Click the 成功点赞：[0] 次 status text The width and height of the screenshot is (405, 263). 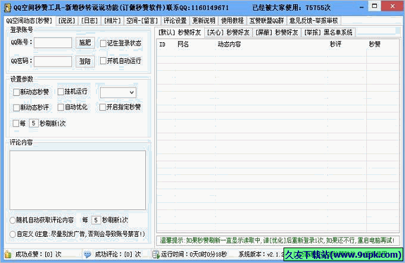pyautogui.click(x=39, y=255)
